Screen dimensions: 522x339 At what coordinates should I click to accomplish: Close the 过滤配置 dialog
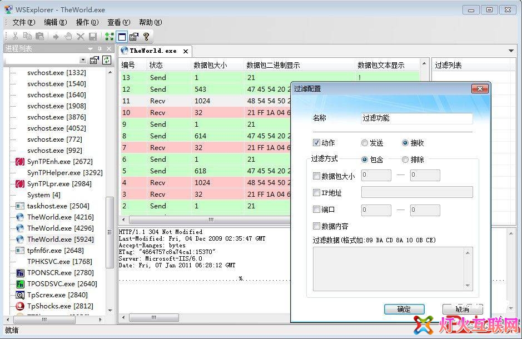tap(480, 88)
